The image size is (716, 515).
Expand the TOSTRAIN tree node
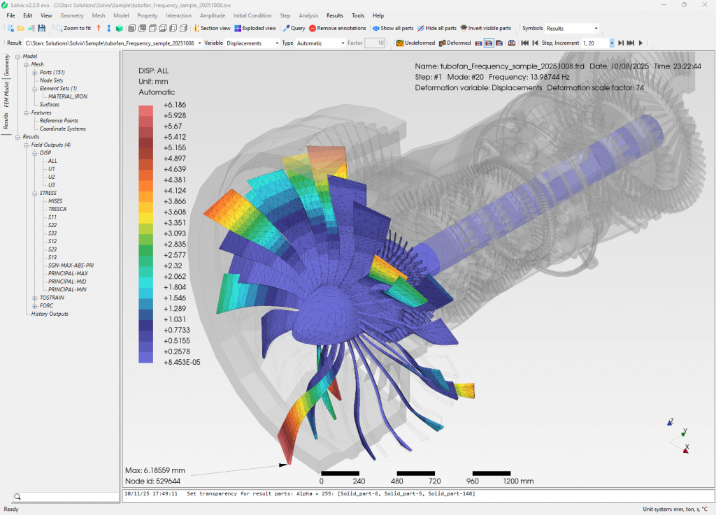tap(35, 298)
